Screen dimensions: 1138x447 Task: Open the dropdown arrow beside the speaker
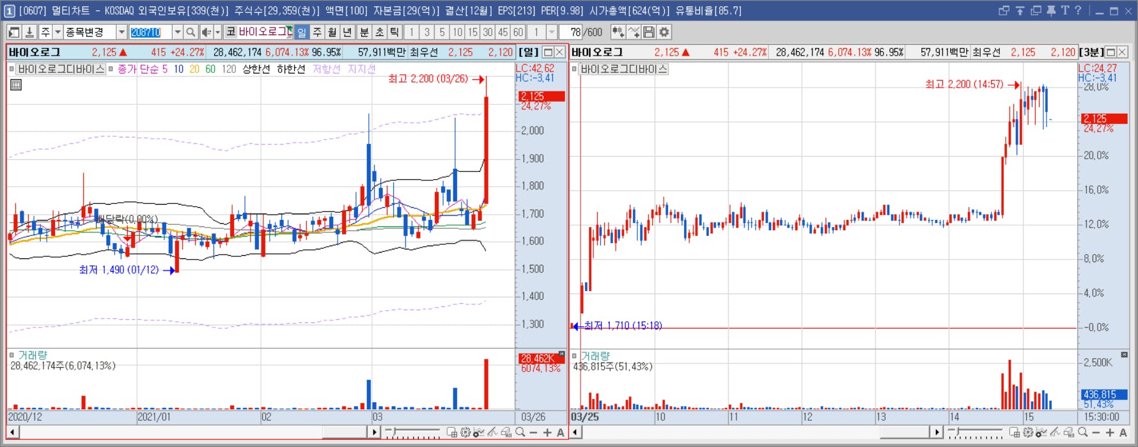(x=217, y=32)
